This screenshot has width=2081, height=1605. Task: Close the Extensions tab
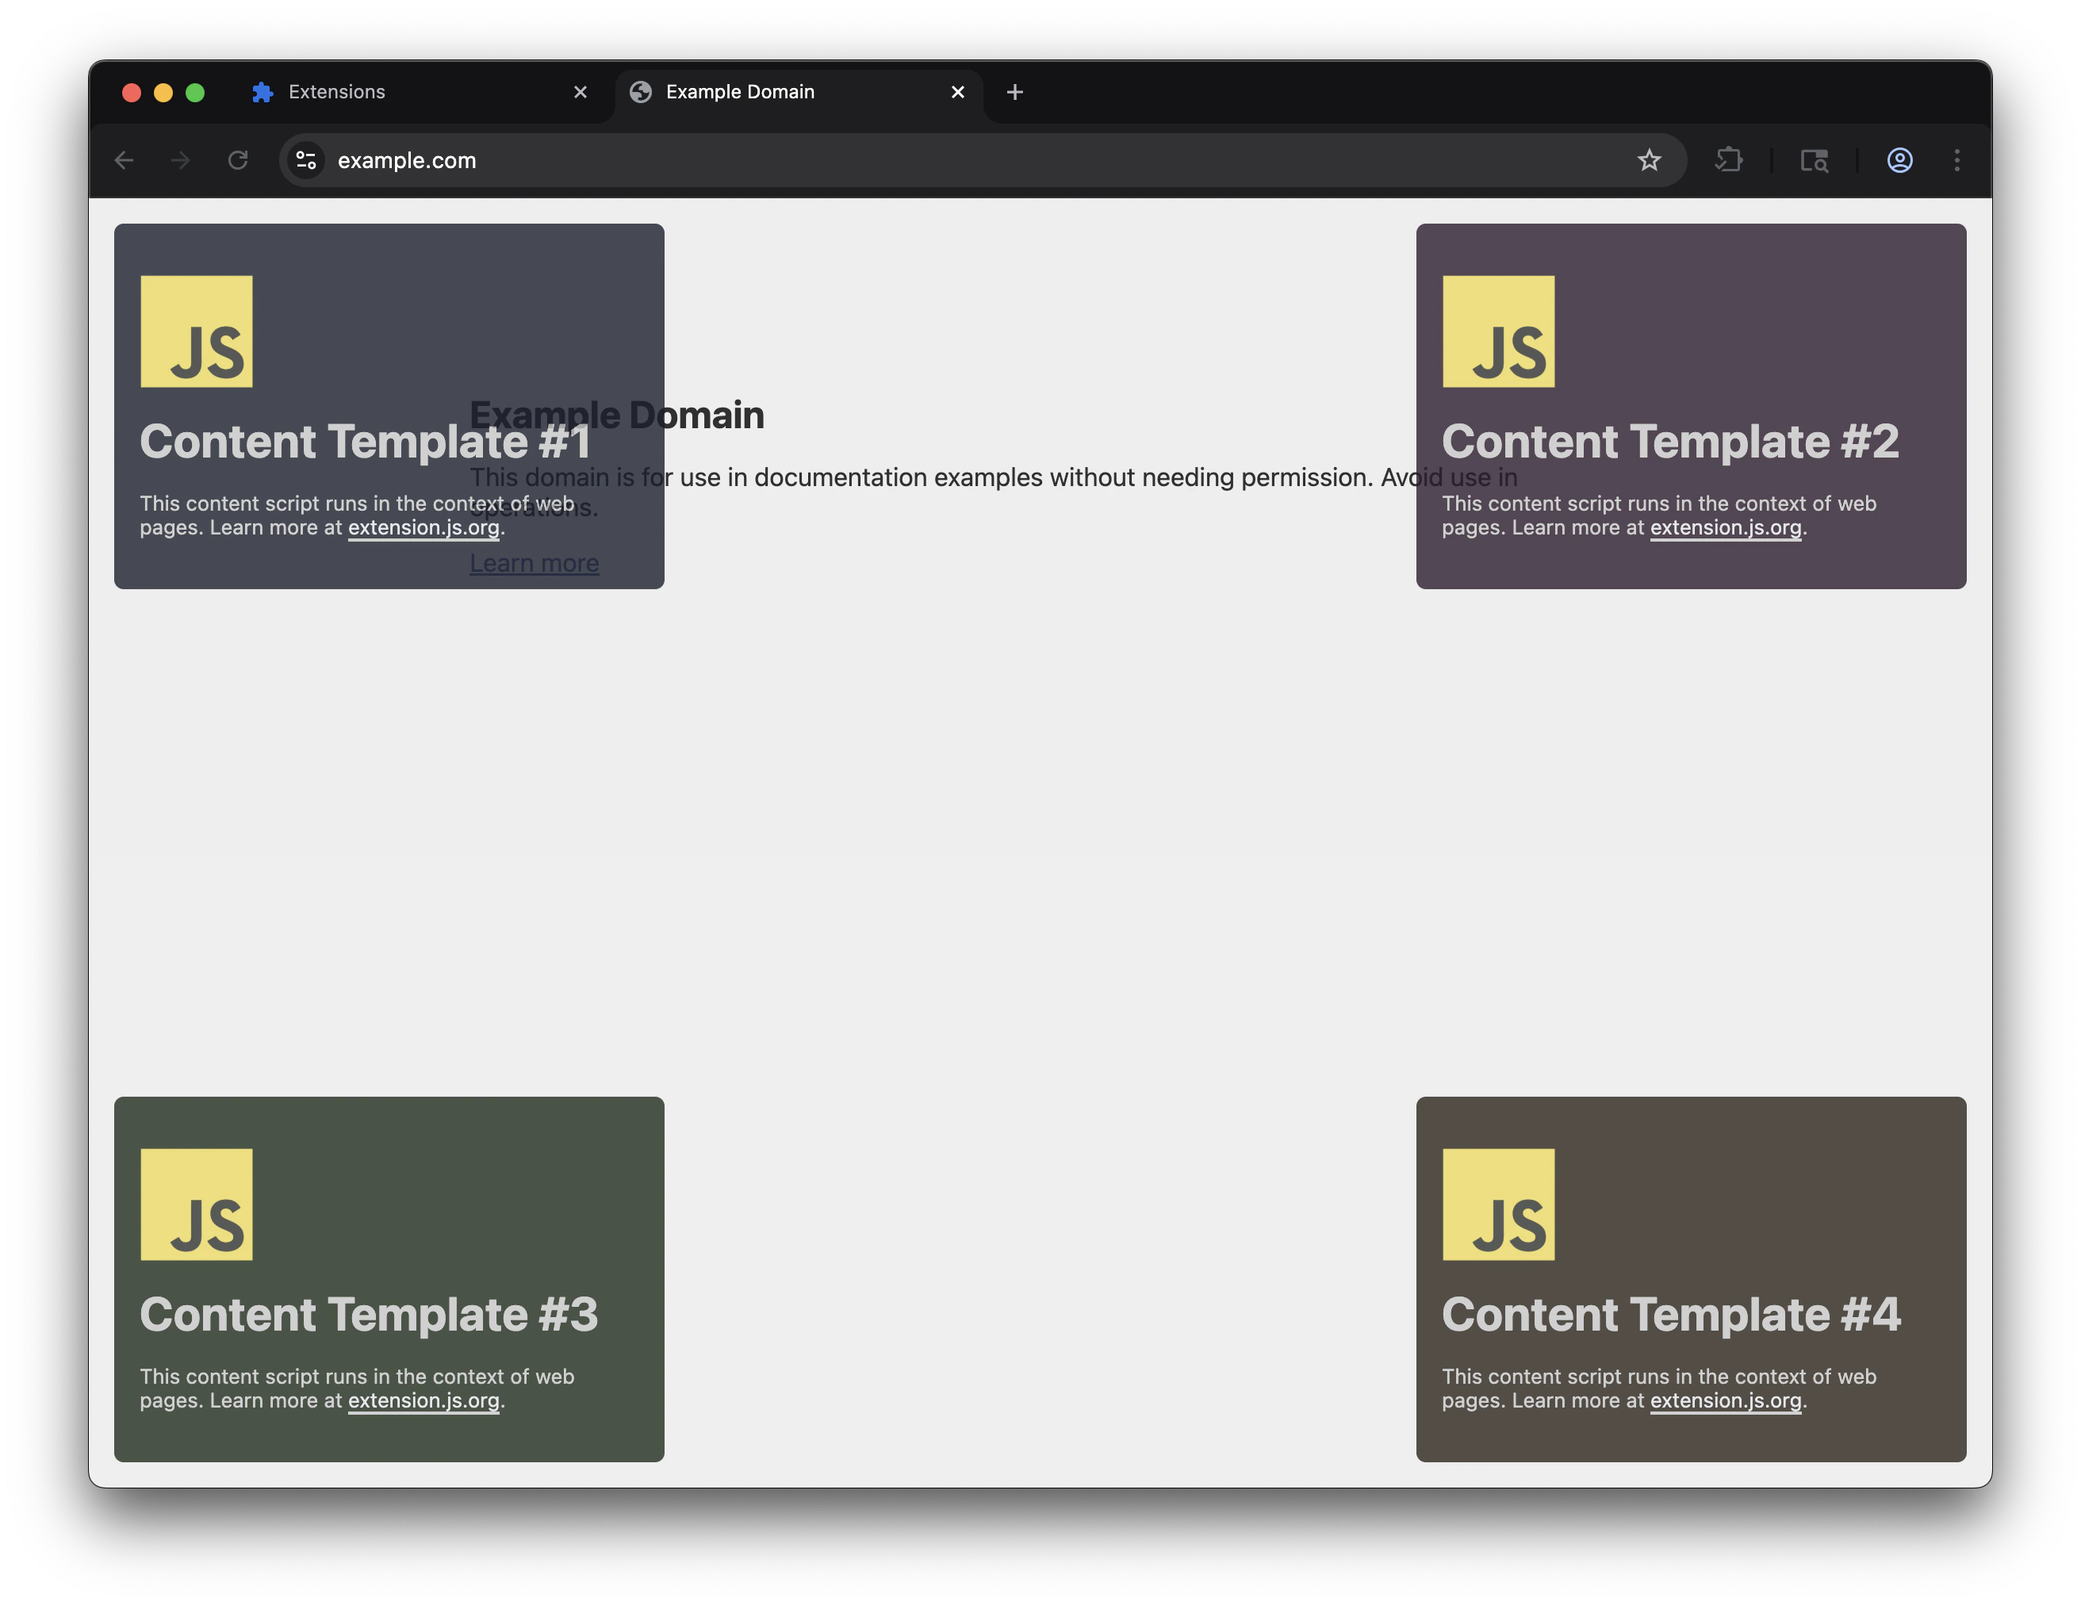[581, 91]
